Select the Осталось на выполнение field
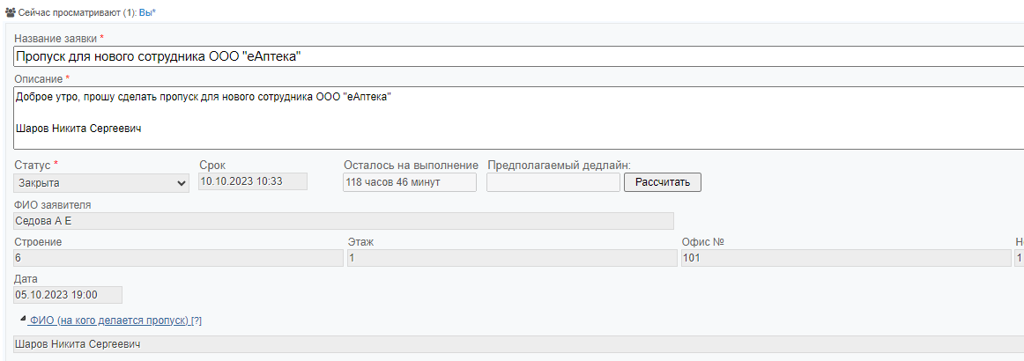Viewport: 1024px width, 361px height. 410,182
